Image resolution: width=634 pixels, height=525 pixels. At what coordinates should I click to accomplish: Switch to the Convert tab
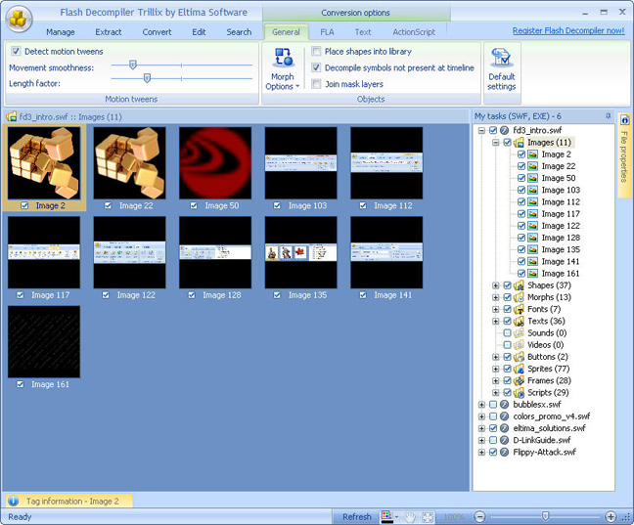(157, 32)
